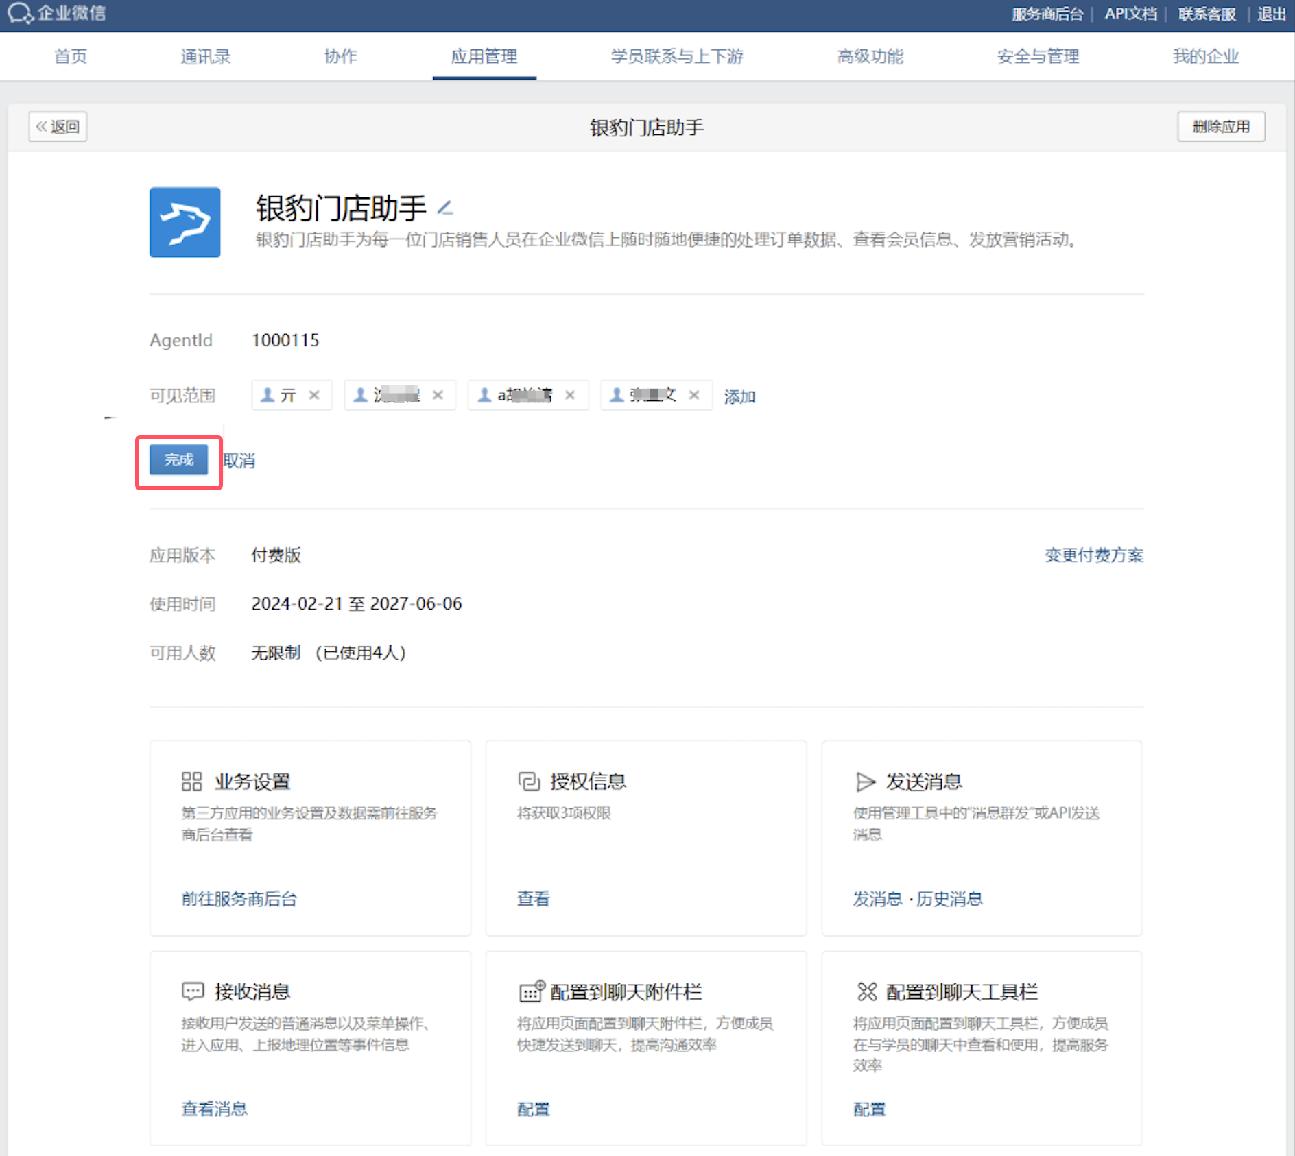This screenshot has height=1156, width=1295.
Task: Switch to the 协作 tab
Action: 341,56
